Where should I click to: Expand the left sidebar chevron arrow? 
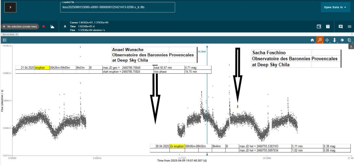tap(10, 7)
